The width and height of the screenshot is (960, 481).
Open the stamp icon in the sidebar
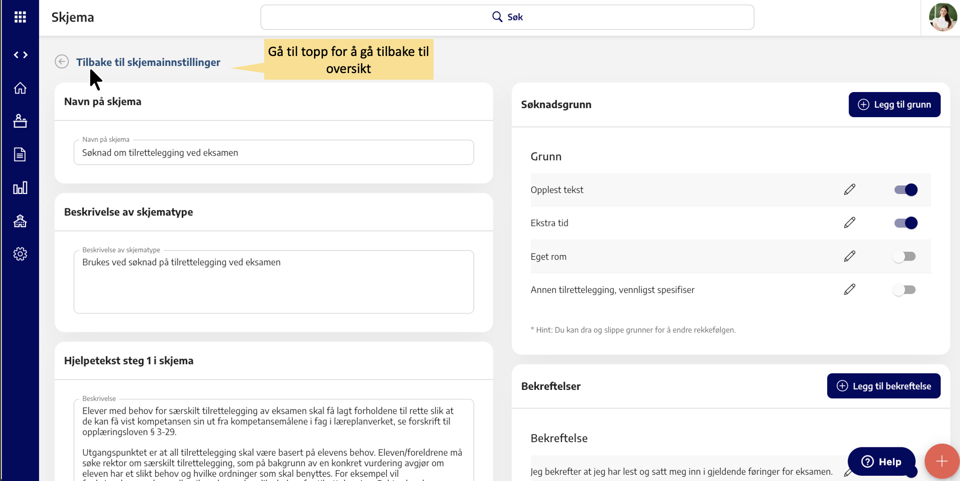point(20,121)
